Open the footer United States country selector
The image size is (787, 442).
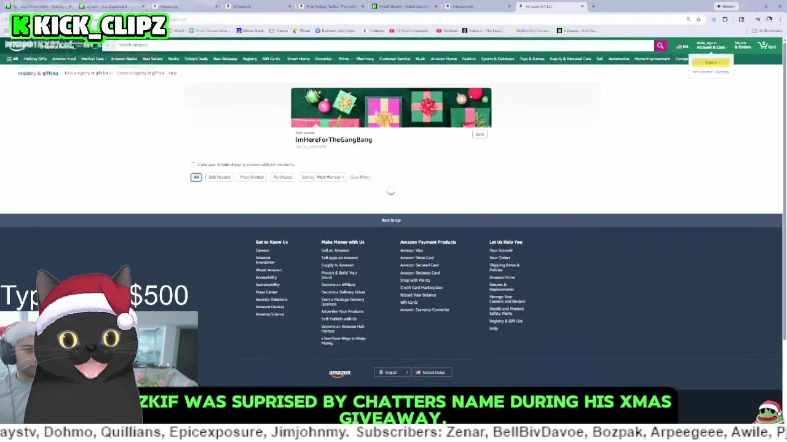tap(433, 372)
